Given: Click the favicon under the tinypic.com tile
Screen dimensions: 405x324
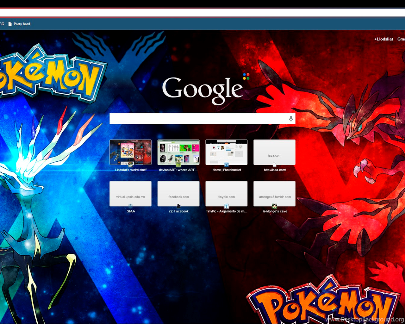Looking at the screenshot, I should [x=227, y=206].
